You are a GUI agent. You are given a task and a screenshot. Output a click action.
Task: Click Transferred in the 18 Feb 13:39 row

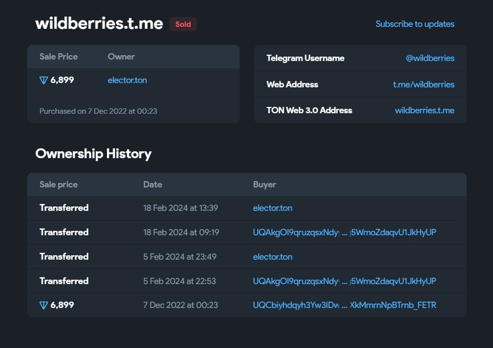(64, 208)
